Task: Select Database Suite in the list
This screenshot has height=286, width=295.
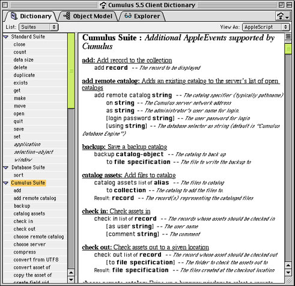Action: pyautogui.click(x=28, y=168)
